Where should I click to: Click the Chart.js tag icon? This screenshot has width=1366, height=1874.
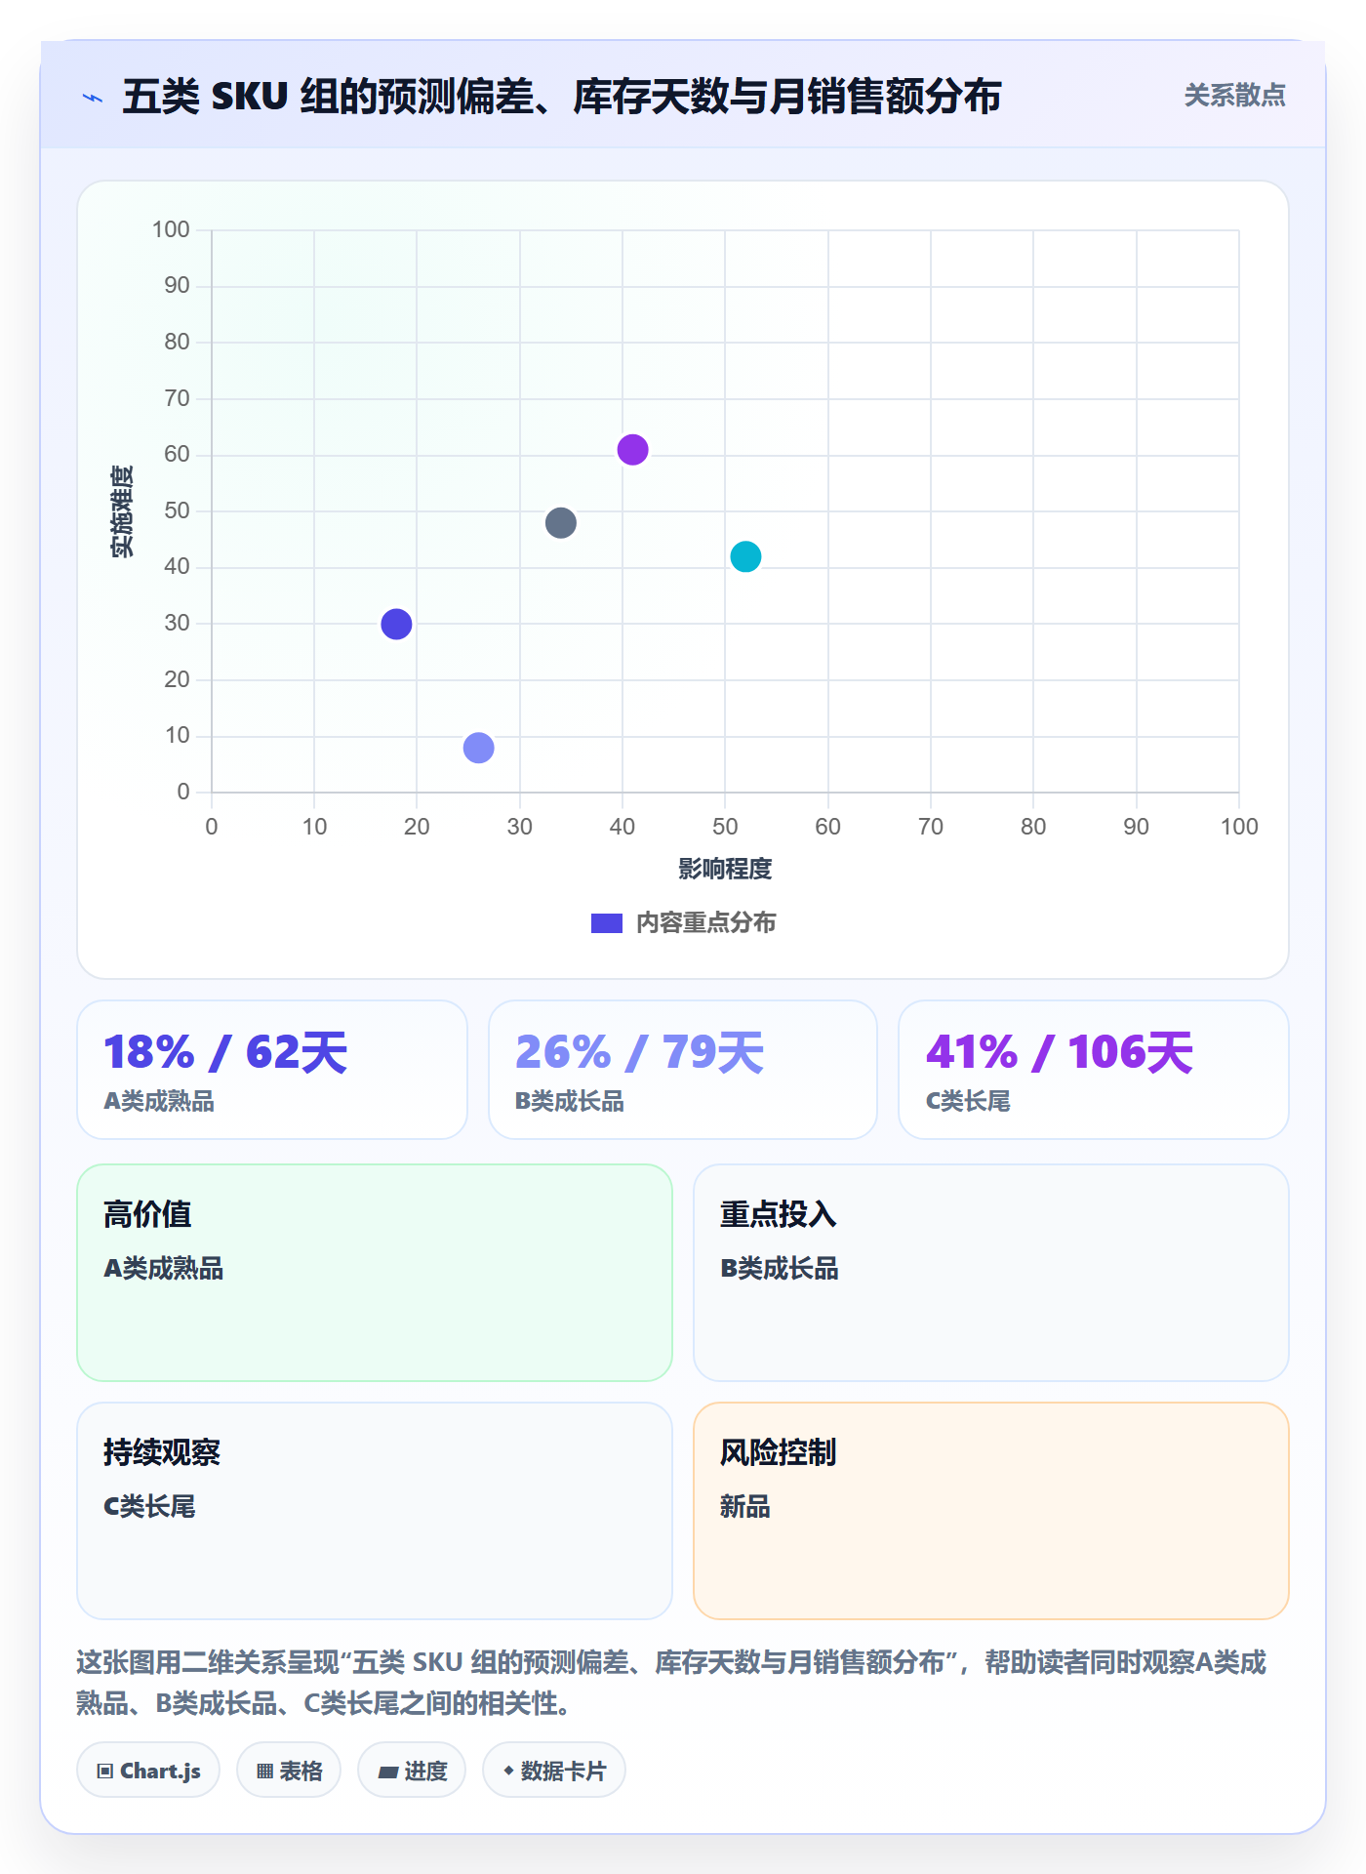coord(105,1771)
